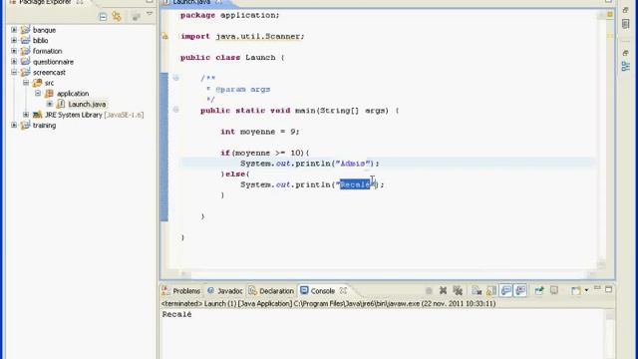638x359 pixels.
Task: Expand the questionnaire project node
Action: pyautogui.click(x=14, y=62)
